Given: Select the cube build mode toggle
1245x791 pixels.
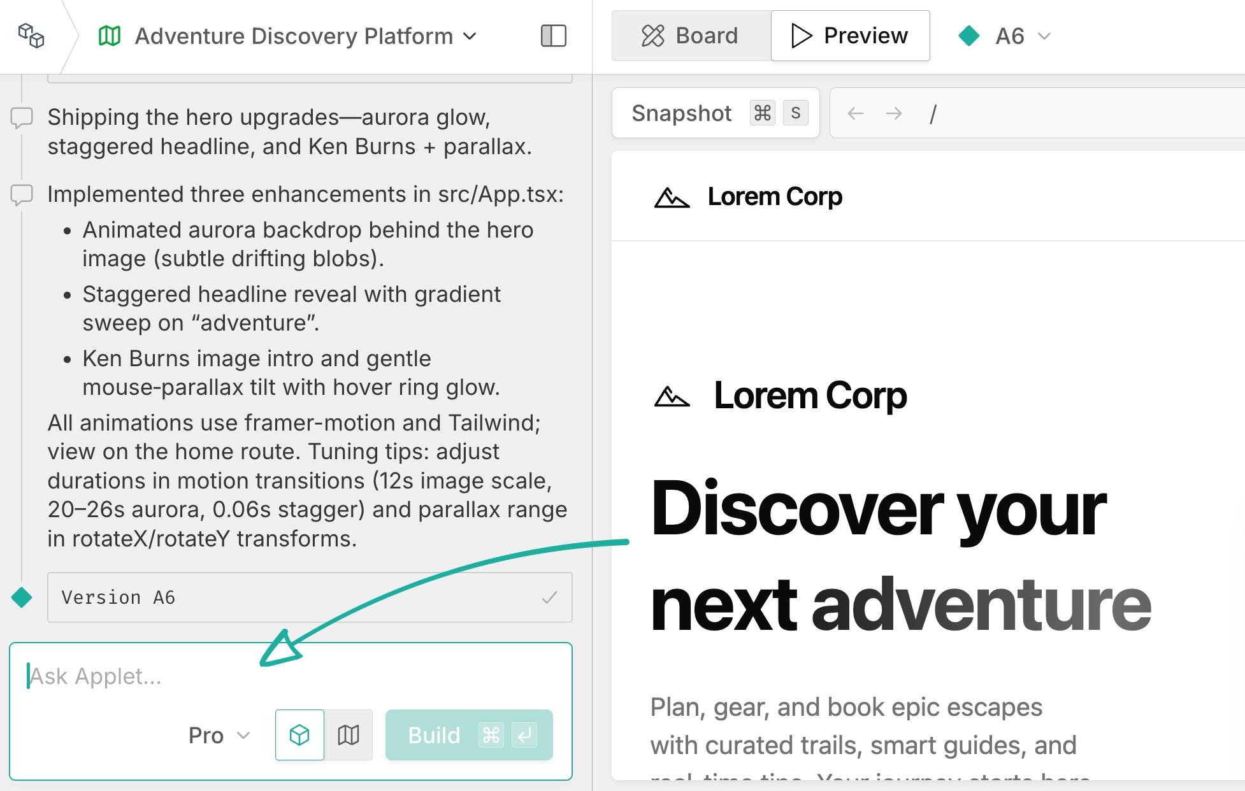Looking at the screenshot, I should click(x=299, y=736).
